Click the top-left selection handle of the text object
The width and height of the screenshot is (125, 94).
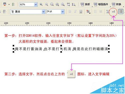point(13,46)
